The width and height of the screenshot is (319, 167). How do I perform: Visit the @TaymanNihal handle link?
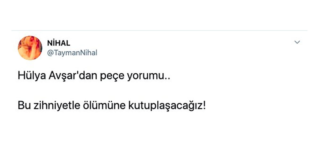click(x=72, y=53)
